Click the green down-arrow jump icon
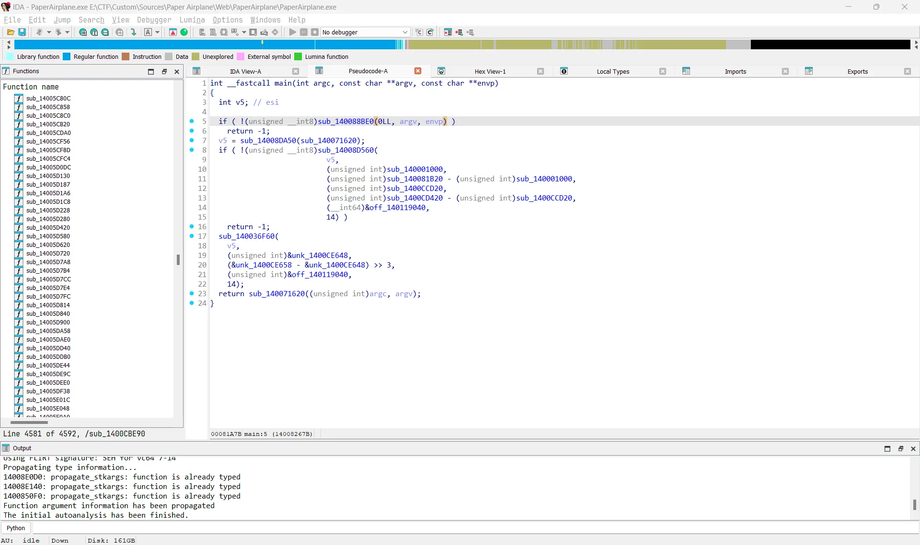This screenshot has width=920, height=545. point(134,32)
